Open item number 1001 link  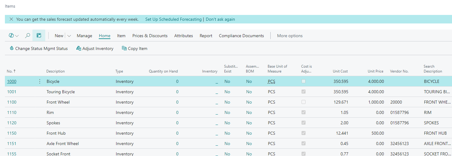pos(12,92)
